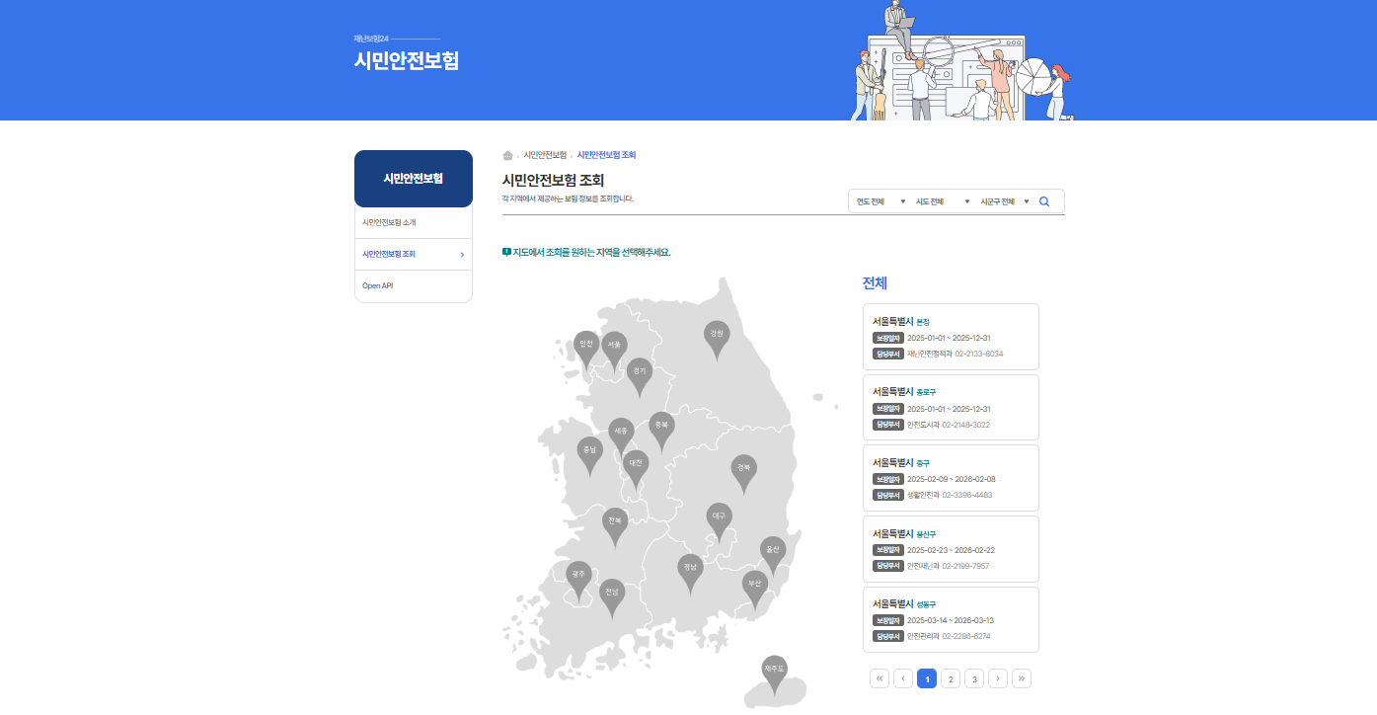Go to last page of results
This screenshot has width=1377, height=715.
1022,678
